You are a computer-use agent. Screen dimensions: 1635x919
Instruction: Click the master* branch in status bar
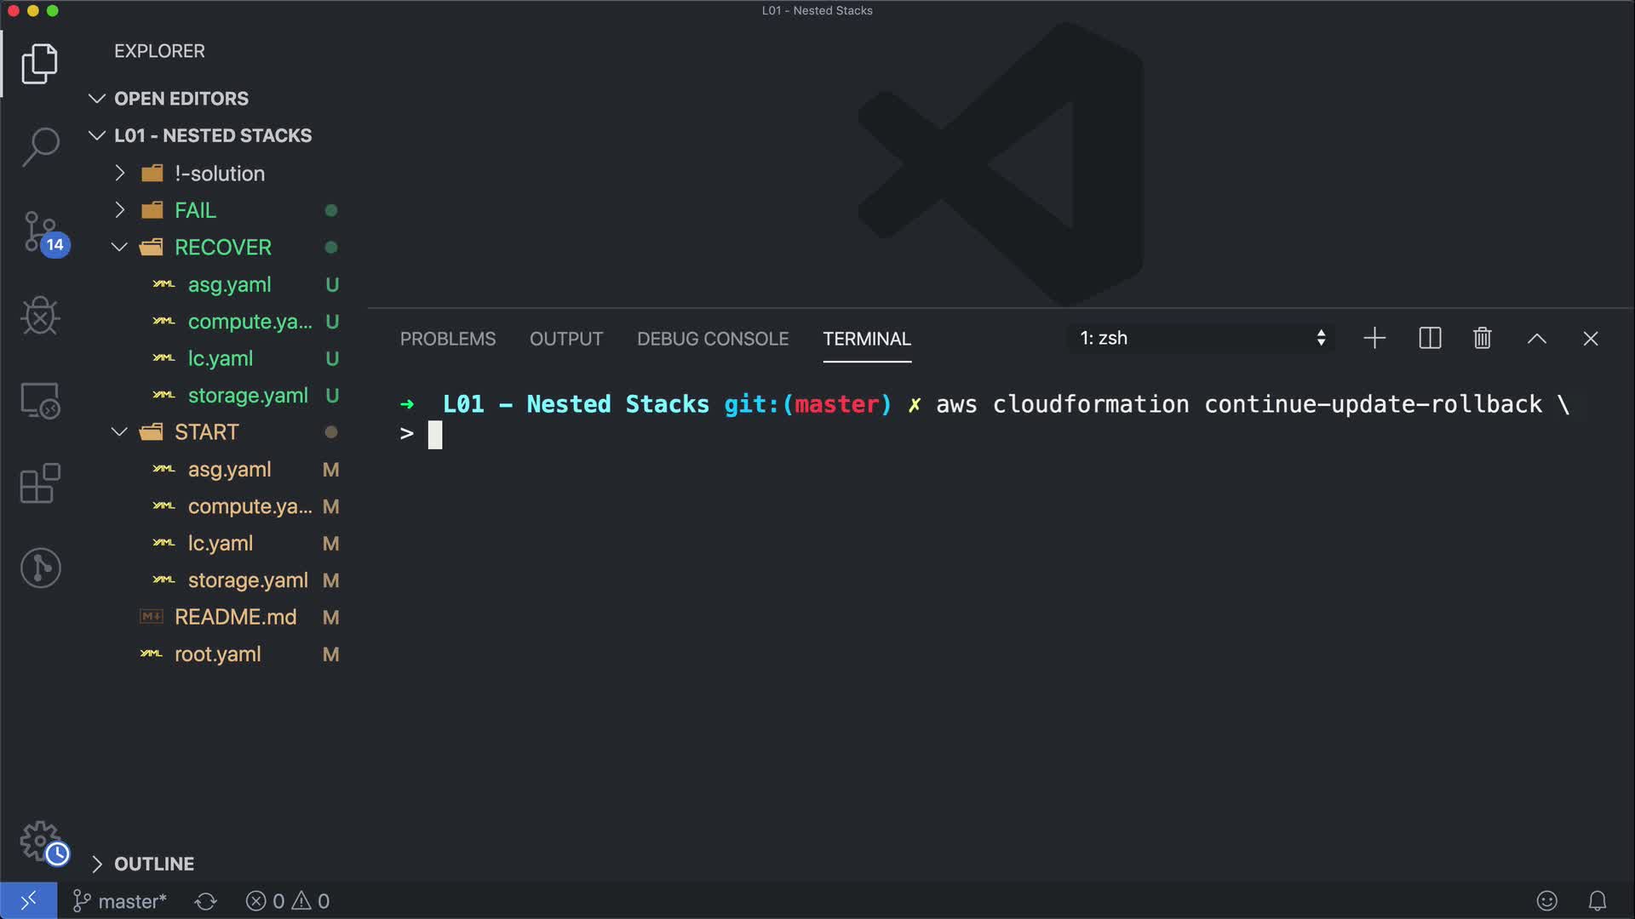click(x=120, y=901)
